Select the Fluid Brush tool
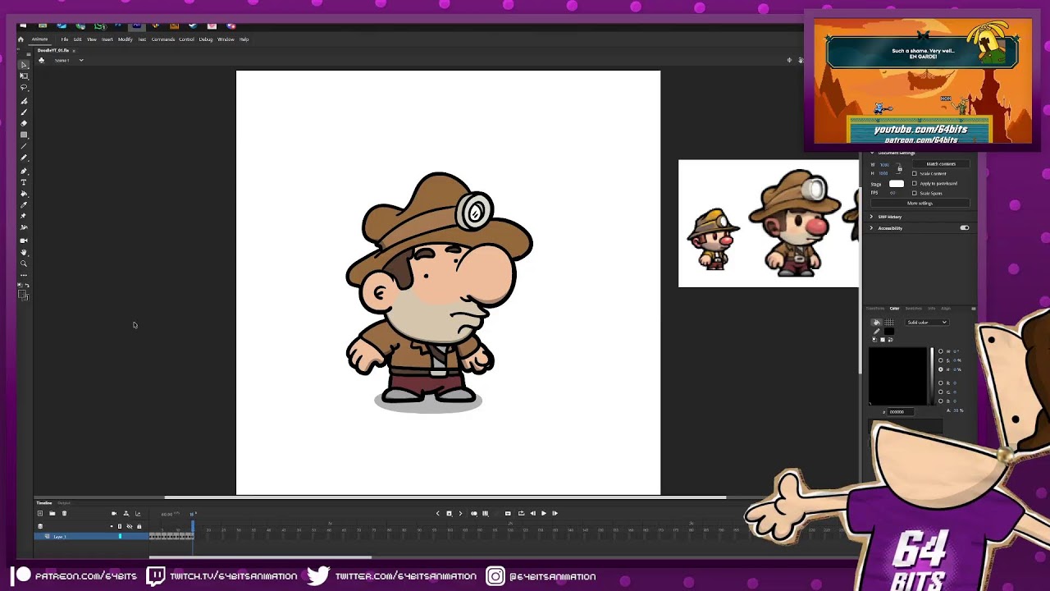Screen dimensions: 1050x591 24,100
